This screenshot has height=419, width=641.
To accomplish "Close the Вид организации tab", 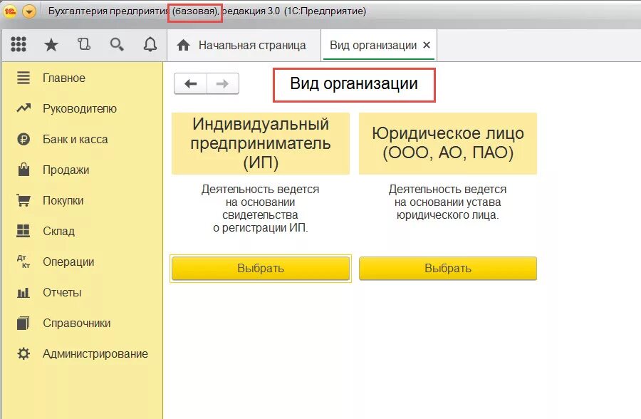I will [x=427, y=45].
